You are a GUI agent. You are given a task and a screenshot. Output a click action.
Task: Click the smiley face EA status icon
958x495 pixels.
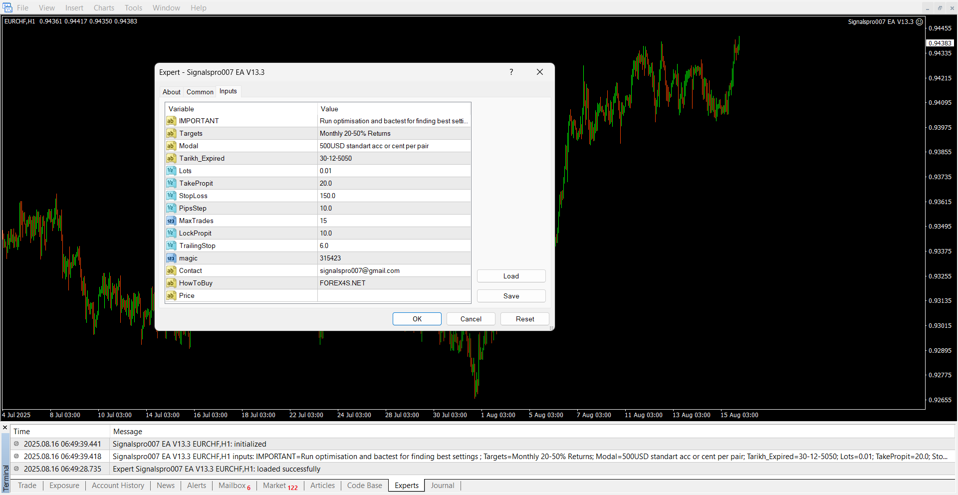pos(919,22)
